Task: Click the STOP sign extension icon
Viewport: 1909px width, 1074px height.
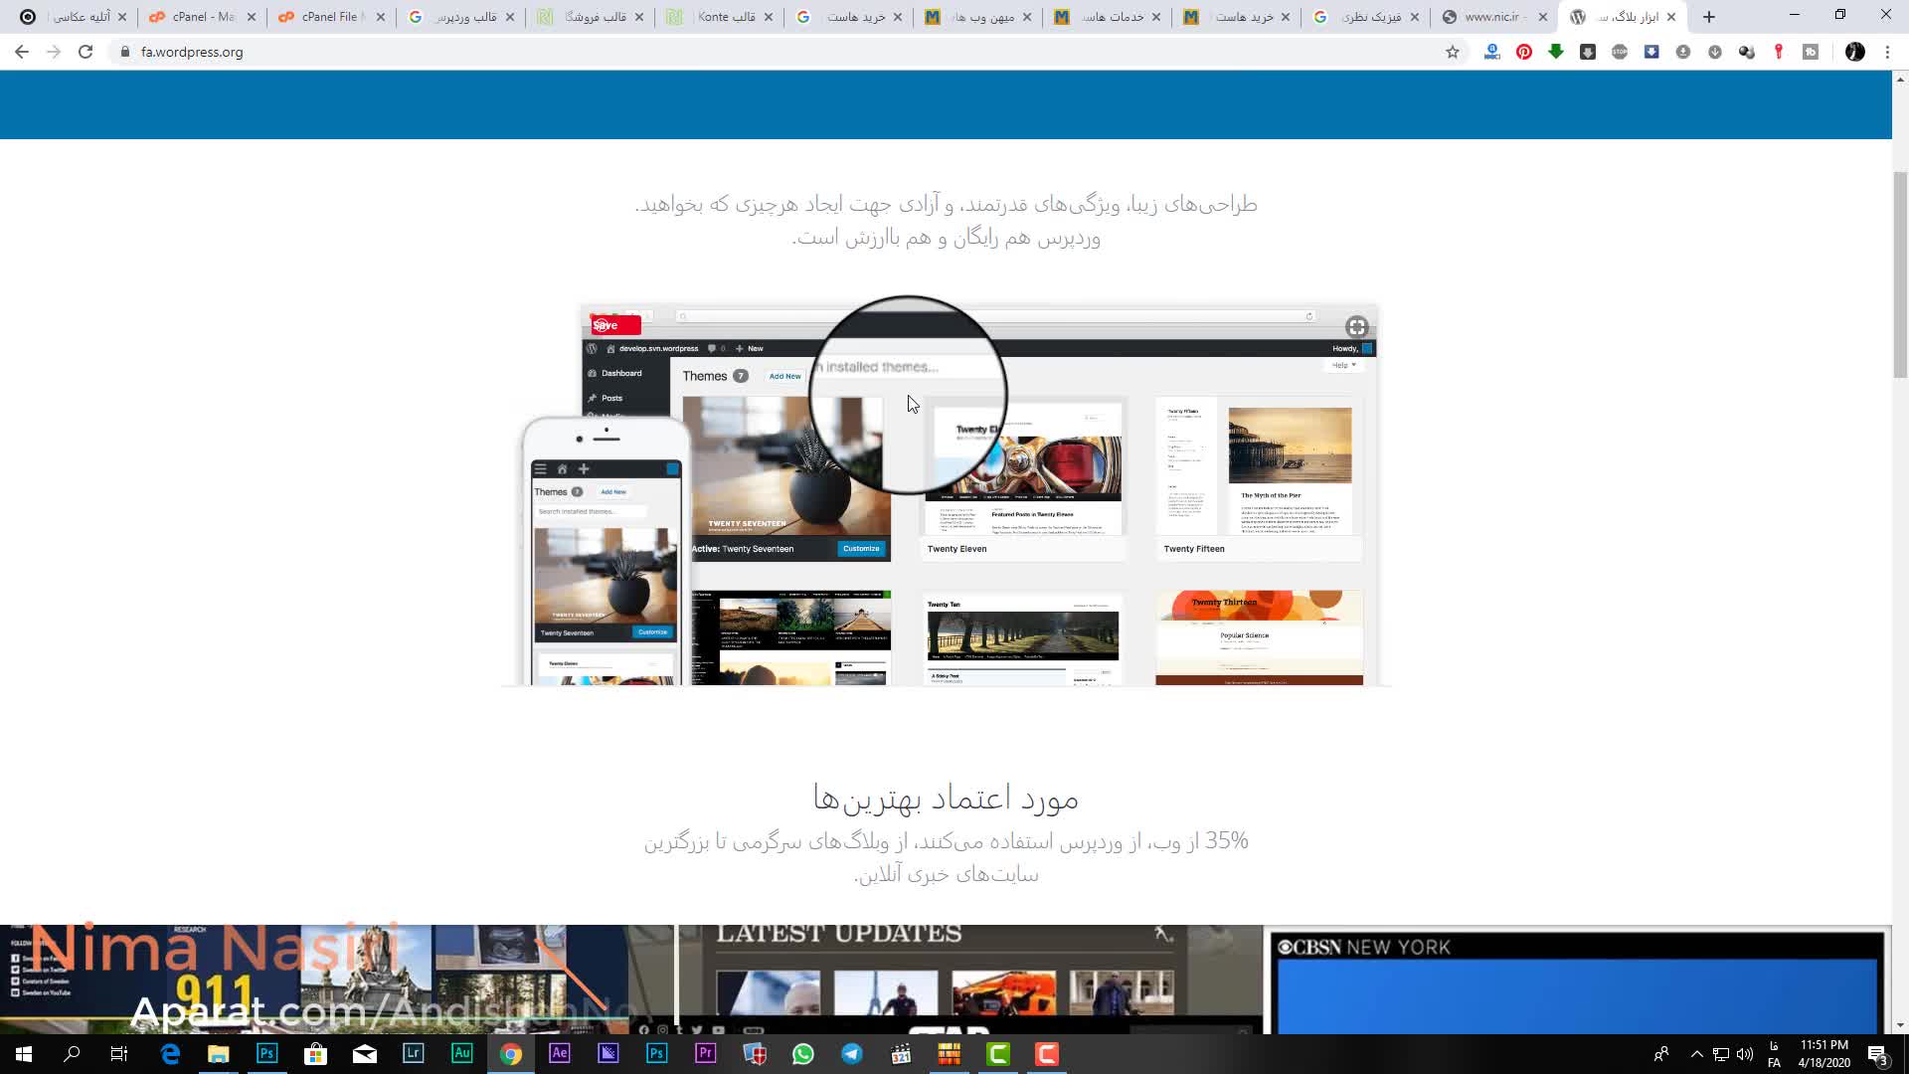Action: [x=1620, y=52]
